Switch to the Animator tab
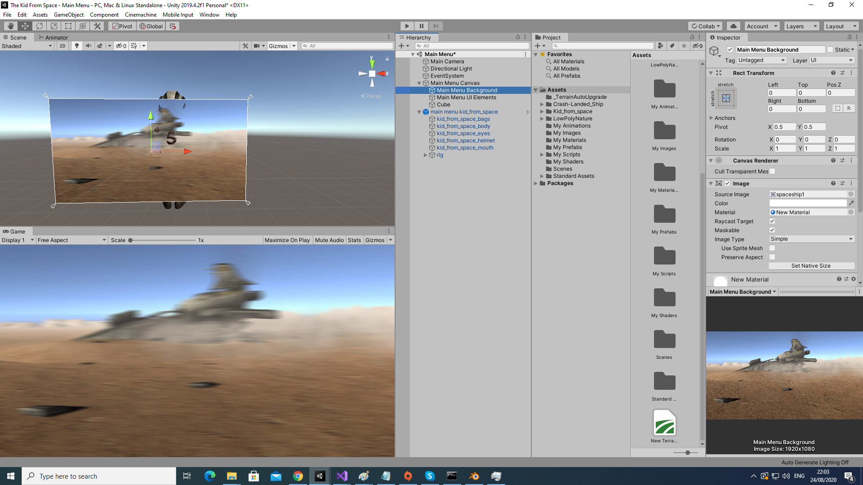Screen dimensions: 863x485 [x=53, y=37]
